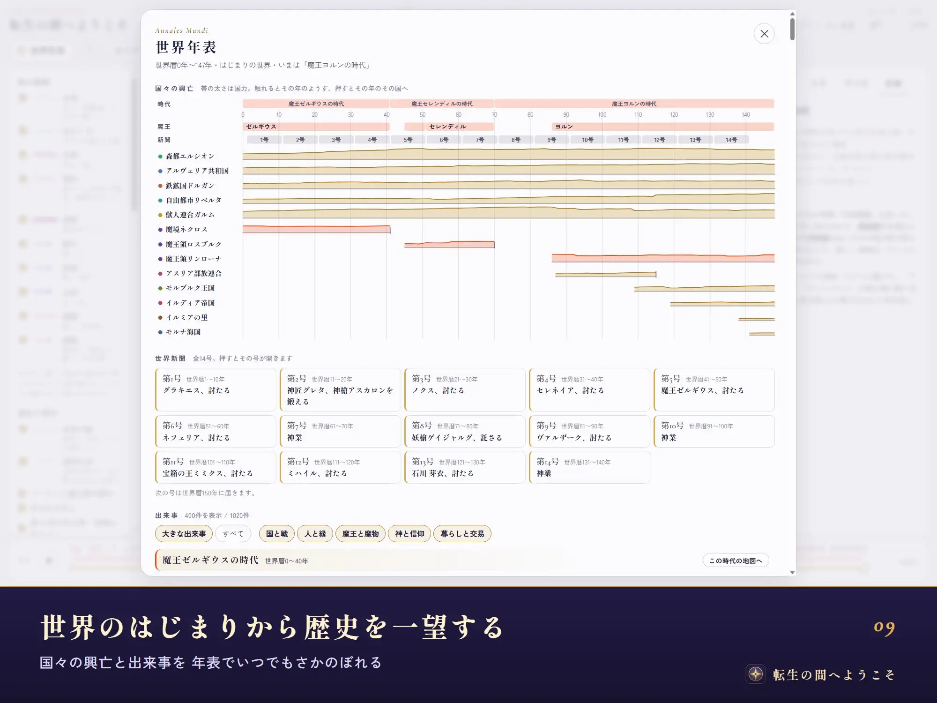Viewport: 937px width, 703px height.
Task: Click the 魔境ネクロス red strength band
Action: (316, 229)
